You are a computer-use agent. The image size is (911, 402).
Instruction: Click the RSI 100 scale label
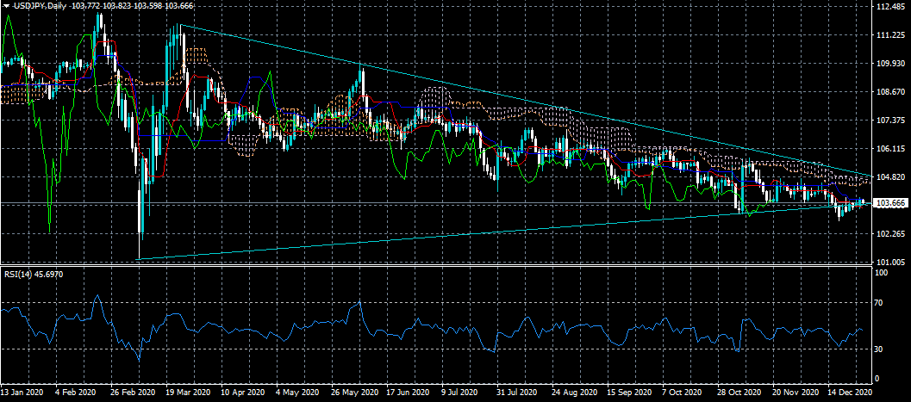click(x=882, y=273)
